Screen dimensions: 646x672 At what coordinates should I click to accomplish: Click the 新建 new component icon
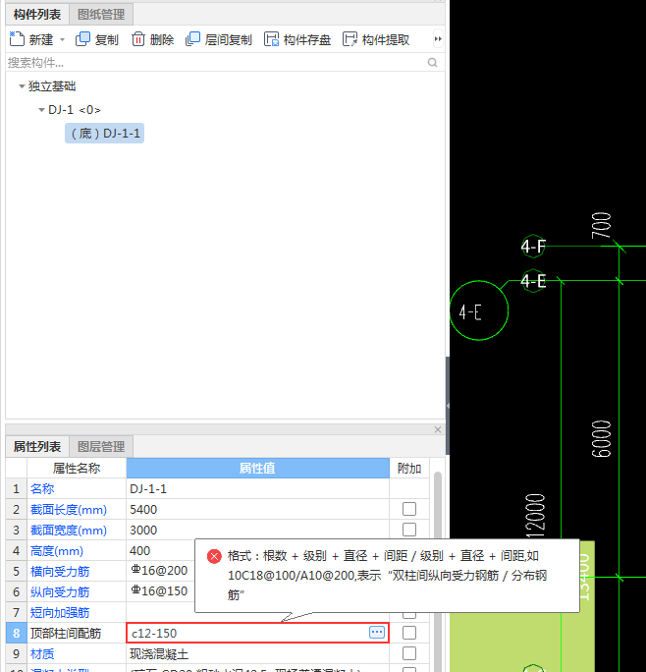pyautogui.click(x=17, y=39)
